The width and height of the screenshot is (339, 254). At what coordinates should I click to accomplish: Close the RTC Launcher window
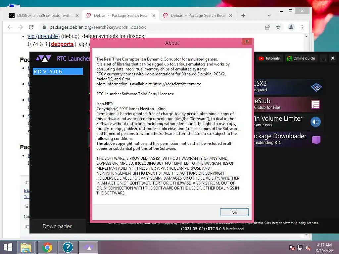tap(333, 58)
